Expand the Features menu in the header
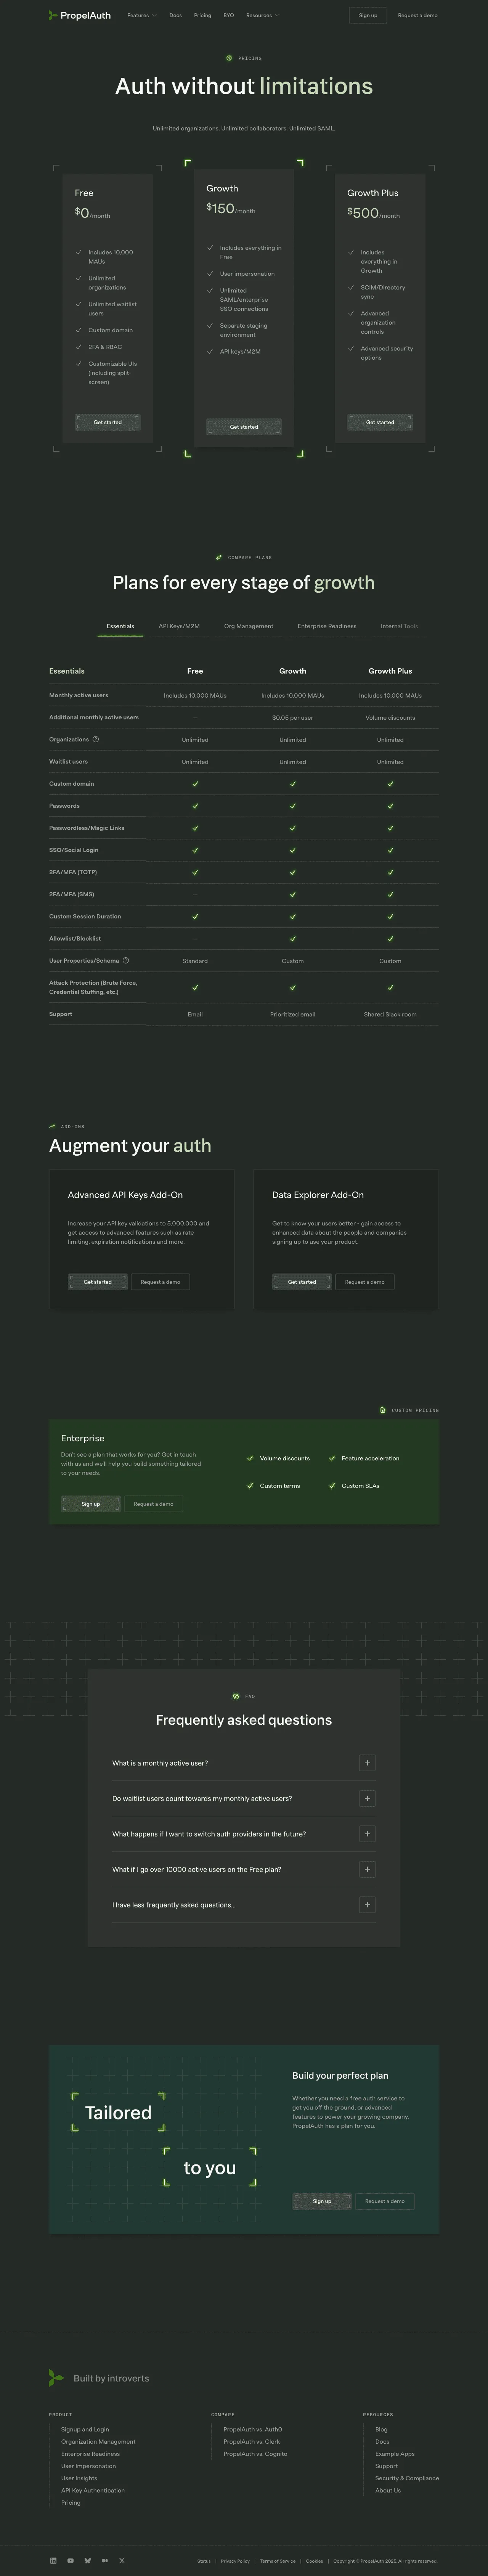The width and height of the screenshot is (488, 2576). point(141,15)
